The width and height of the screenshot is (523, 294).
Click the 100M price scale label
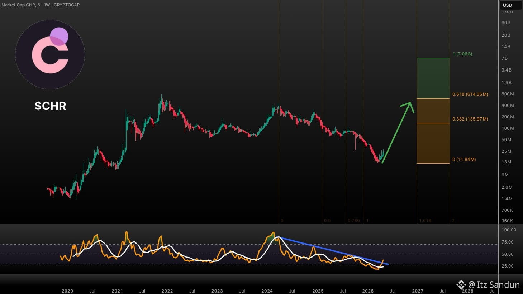tap(508, 128)
